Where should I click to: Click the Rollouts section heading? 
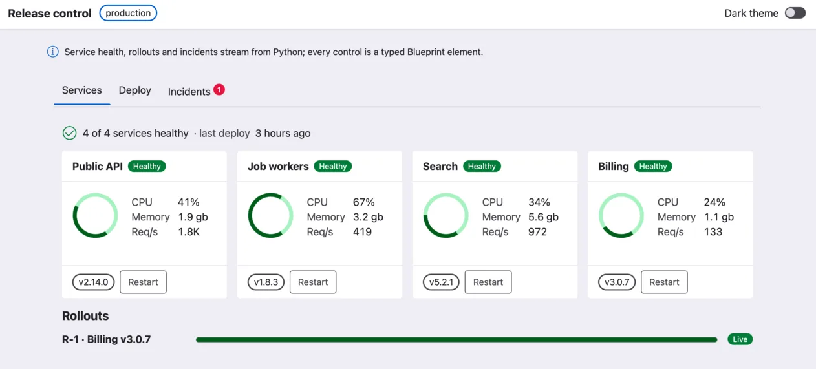tap(85, 316)
